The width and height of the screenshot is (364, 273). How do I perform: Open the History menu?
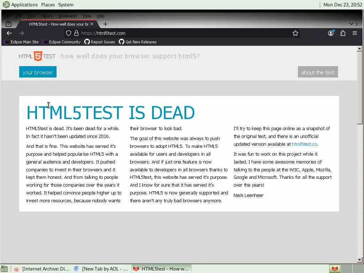tap(47, 16)
